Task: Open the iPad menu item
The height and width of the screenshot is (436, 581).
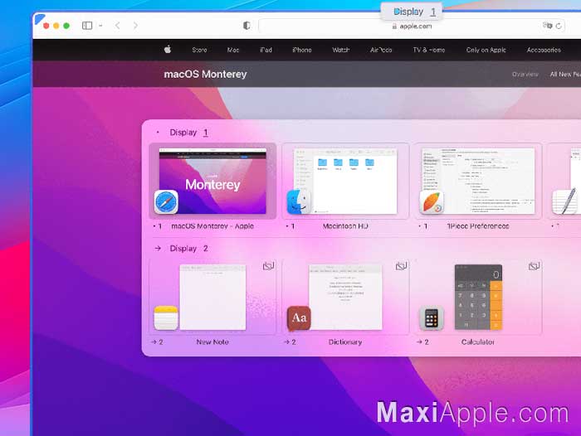Action: (x=266, y=50)
